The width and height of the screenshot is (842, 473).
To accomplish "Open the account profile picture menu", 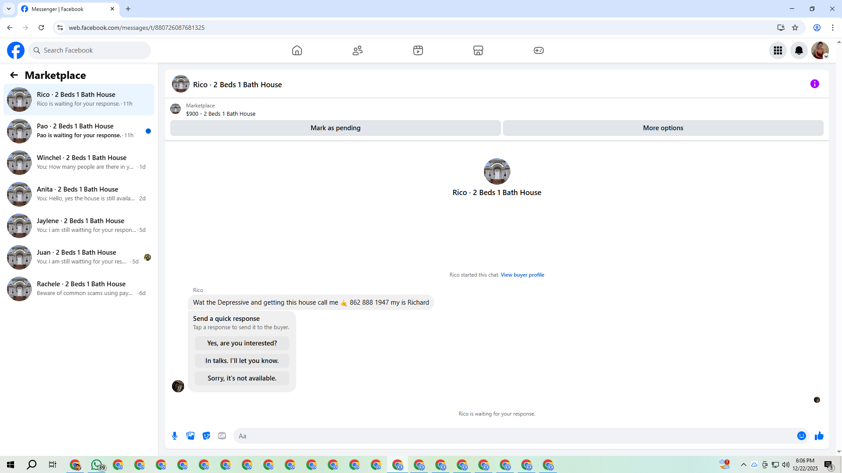I will pos(820,50).
